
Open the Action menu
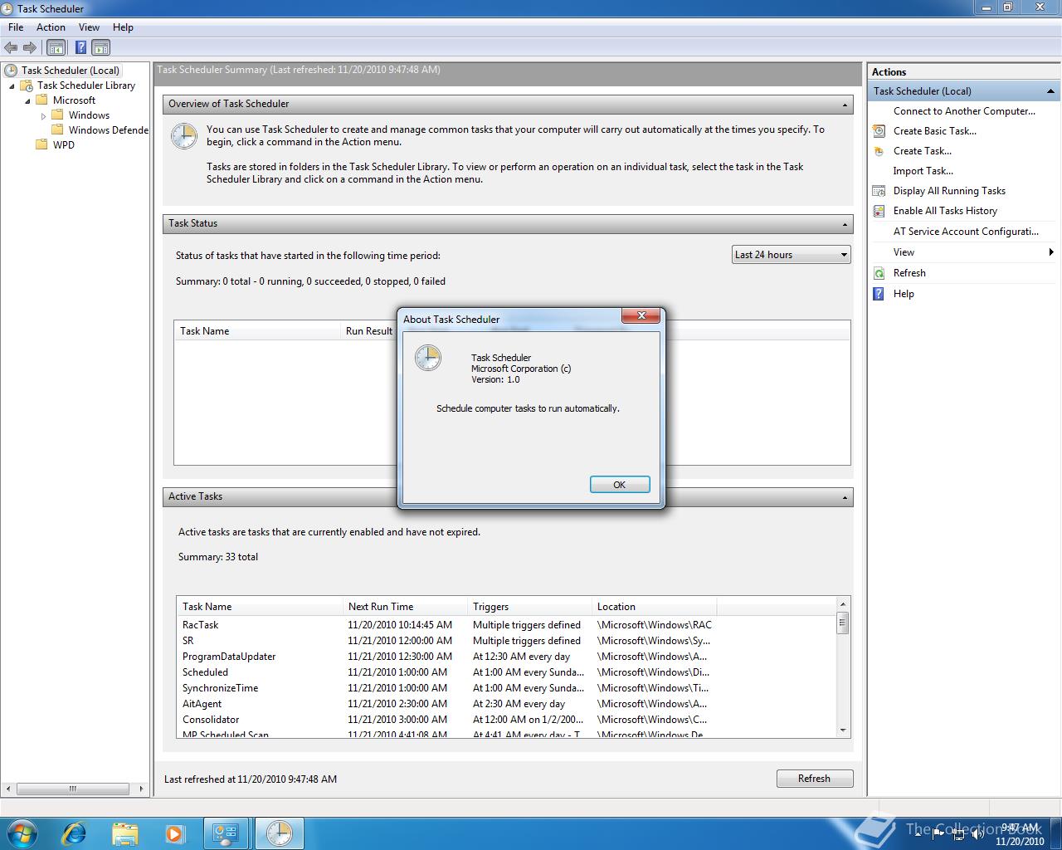point(51,27)
